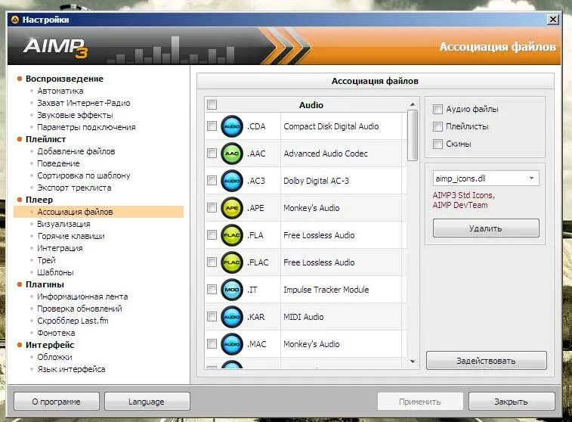Enable the Аудио файлы checkbox
Image resolution: width=572 pixels, height=422 pixels.
coord(438,109)
